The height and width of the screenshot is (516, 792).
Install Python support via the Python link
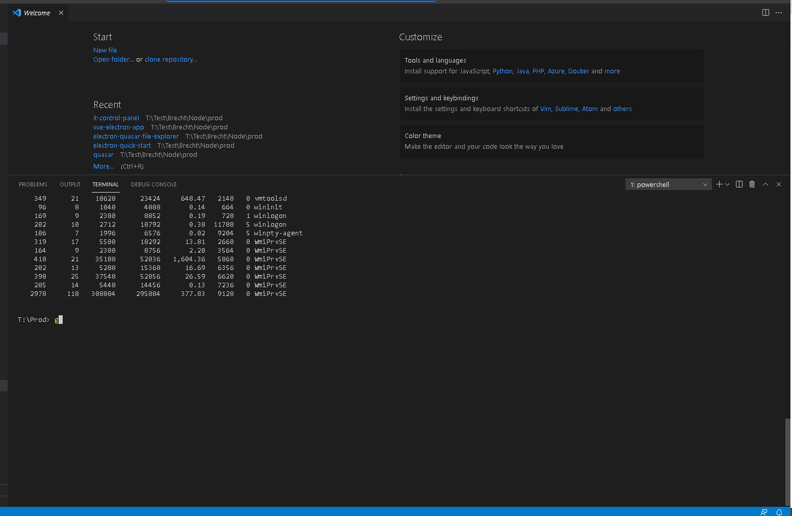coord(503,71)
